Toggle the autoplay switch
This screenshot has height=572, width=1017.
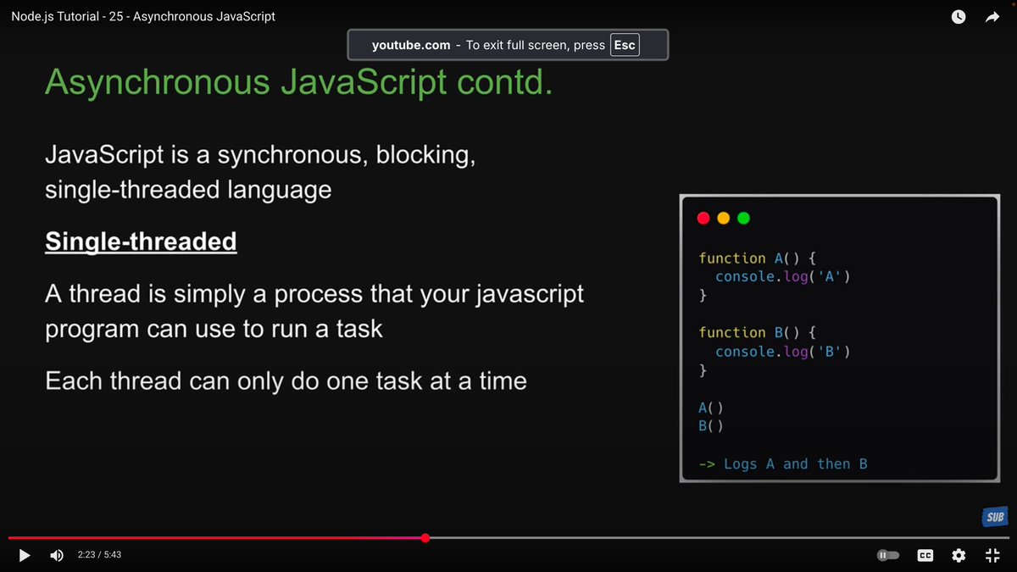click(x=887, y=555)
